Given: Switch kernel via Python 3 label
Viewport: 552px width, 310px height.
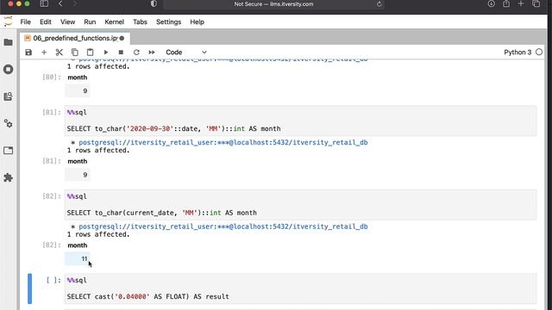Looking at the screenshot, I should click(x=517, y=52).
